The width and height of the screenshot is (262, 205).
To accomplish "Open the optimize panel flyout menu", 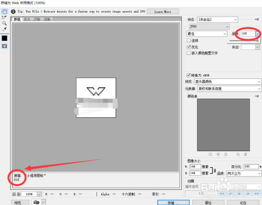I will pyautogui.click(x=257, y=19).
